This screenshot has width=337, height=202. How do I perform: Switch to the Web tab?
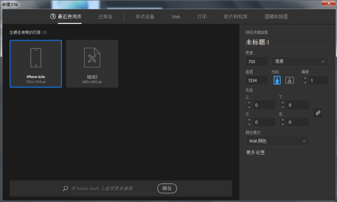(x=176, y=17)
